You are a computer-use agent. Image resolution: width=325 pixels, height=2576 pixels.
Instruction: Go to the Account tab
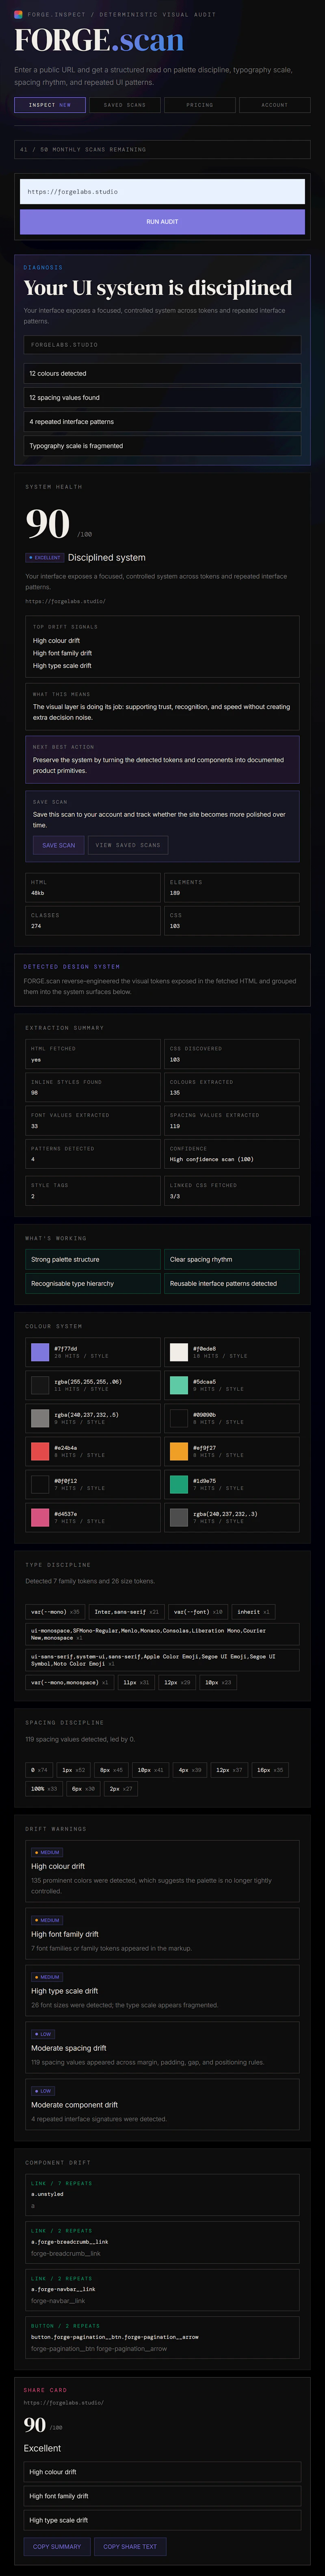pyautogui.click(x=275, y=105)
